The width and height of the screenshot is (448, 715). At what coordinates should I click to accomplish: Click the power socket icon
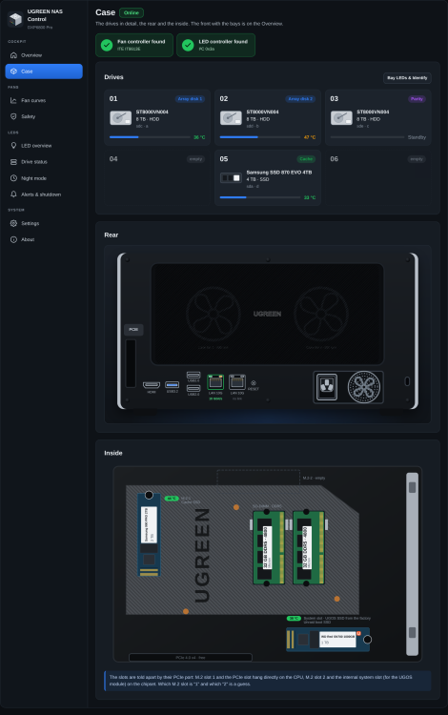327,387
